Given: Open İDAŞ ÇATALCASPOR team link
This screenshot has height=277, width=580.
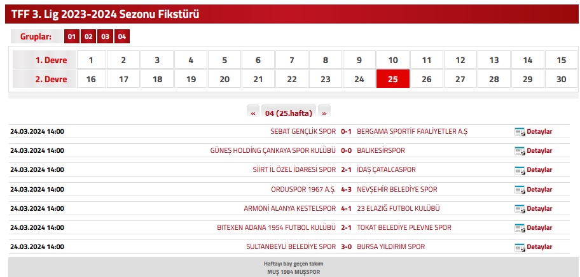Looking at the screenshot, I should 386,169.
